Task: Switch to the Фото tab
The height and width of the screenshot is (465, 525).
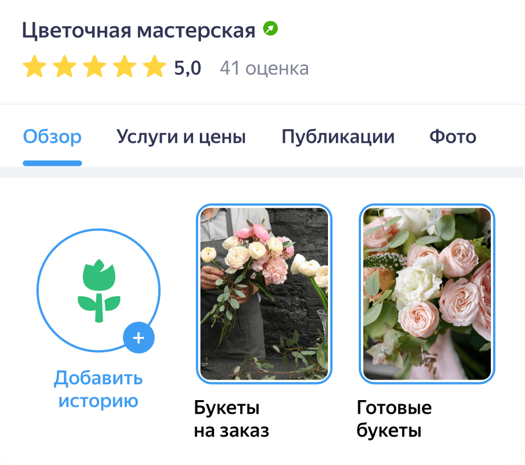Action: 453,137
